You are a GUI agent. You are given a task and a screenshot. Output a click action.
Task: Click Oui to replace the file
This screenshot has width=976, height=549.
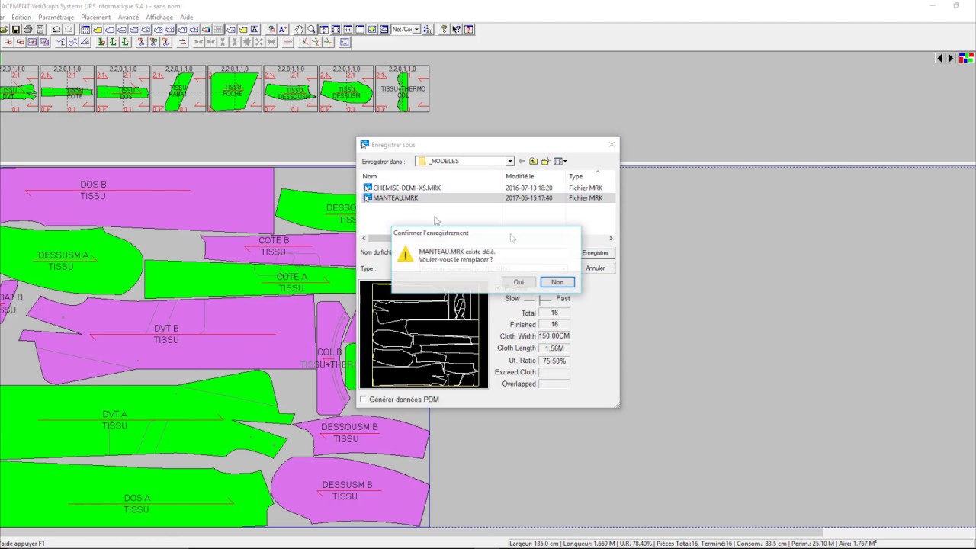[518, 282]
